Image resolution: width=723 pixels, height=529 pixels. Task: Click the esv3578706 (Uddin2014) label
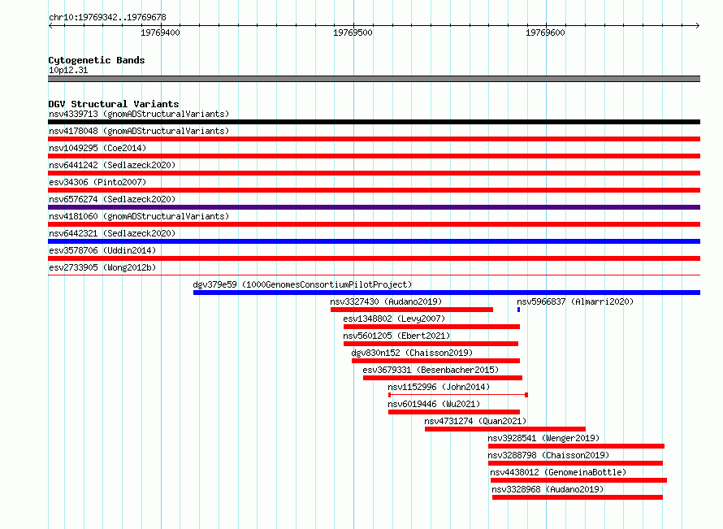102,250
